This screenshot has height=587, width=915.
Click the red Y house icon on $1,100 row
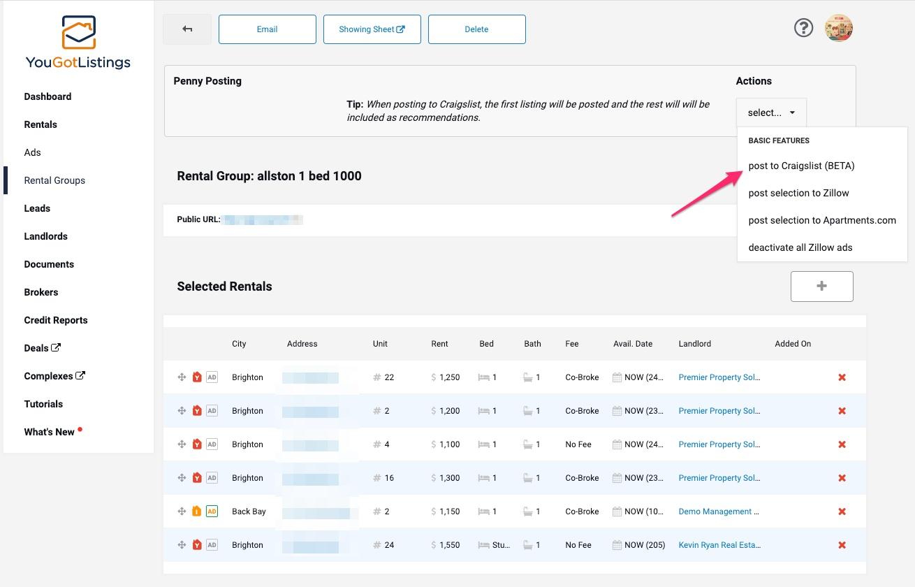click(197, 444)
